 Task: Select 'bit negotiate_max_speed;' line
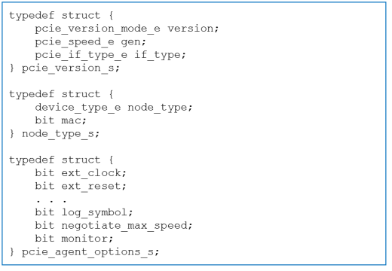coord(114,226)
